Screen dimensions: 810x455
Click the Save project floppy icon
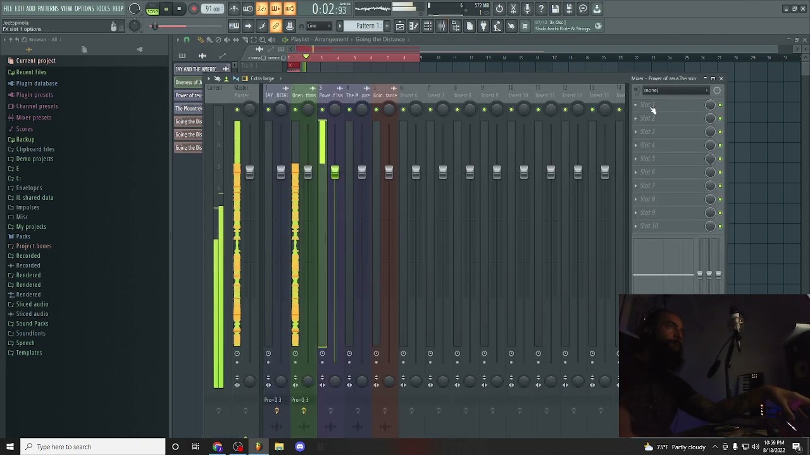555,9
